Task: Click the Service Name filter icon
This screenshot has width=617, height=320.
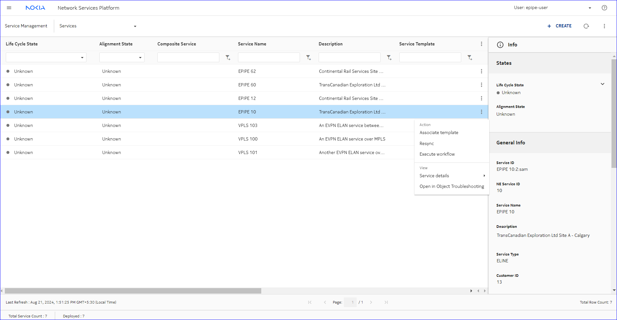Action: [308, 58]
